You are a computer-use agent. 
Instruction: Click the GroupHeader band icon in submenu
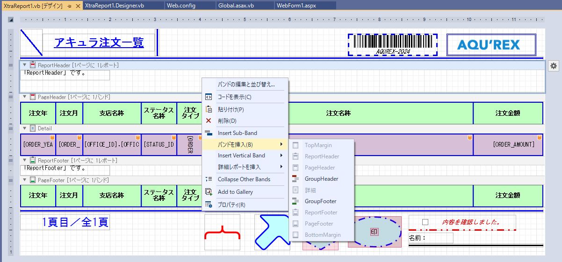(295, 179)
